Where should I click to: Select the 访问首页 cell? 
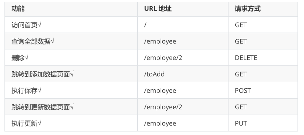pyautogui.click(x=26, y=25)
